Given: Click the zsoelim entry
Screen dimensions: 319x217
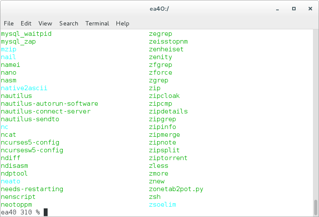Looking at the screenshot, I should tap(162, 204).
